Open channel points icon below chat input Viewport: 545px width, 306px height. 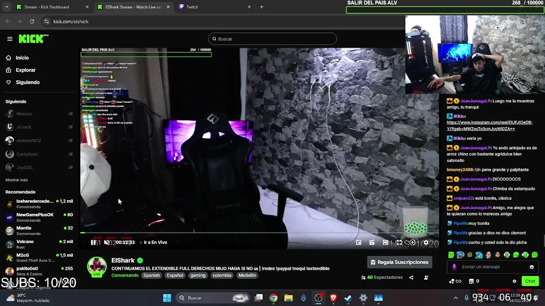tap(455, 281)
